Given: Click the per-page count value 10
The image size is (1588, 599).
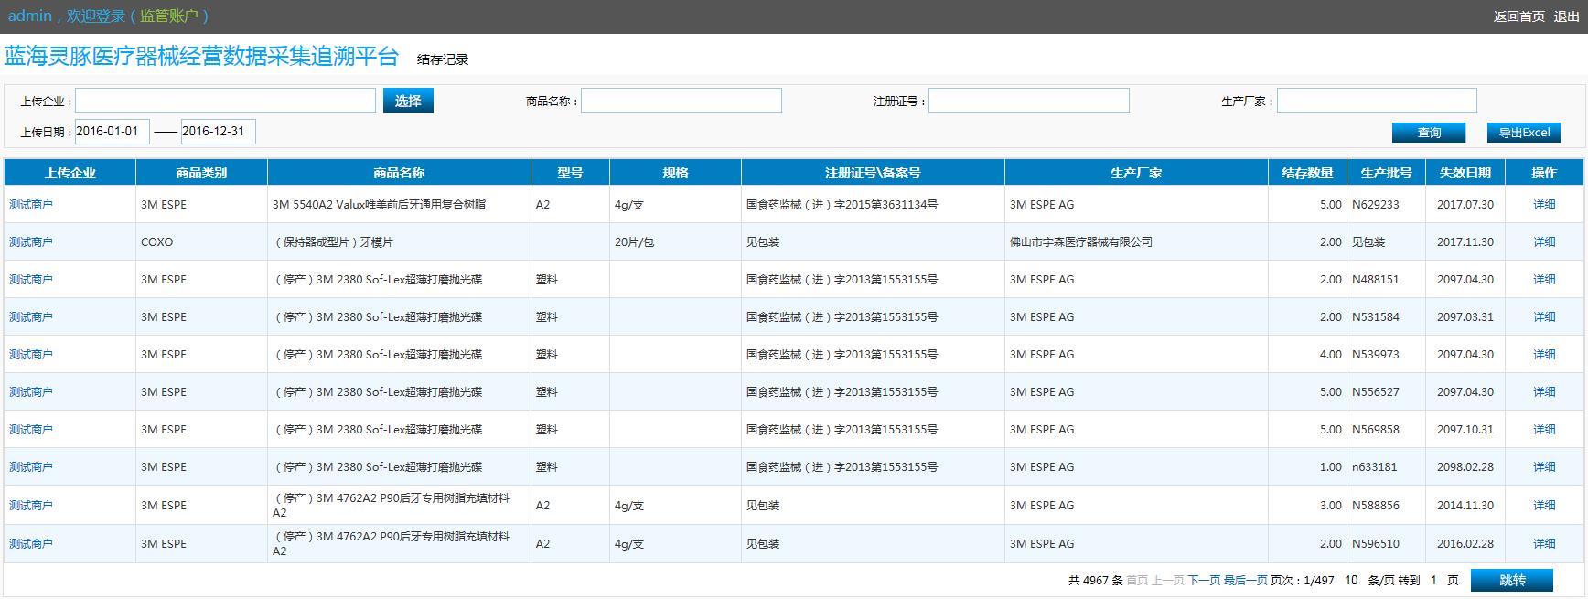Looking at the screenshot, I should (1351, 581).
